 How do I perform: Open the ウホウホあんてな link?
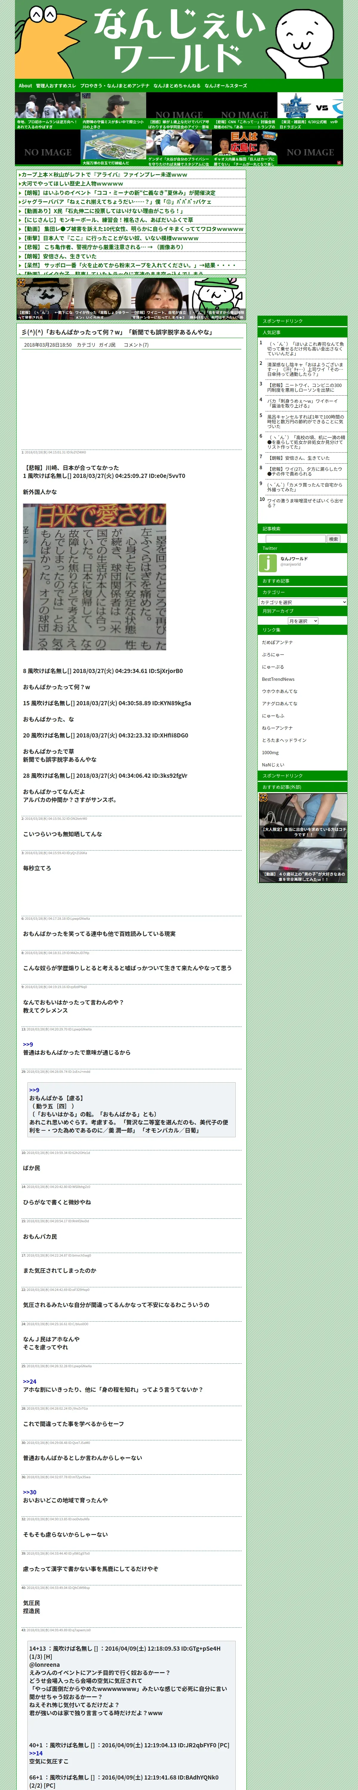[280, 692]
